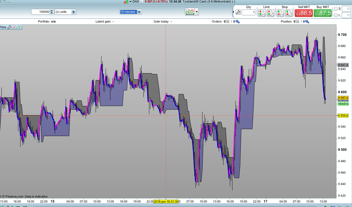Enable the S checkbox

click(336, 9)
